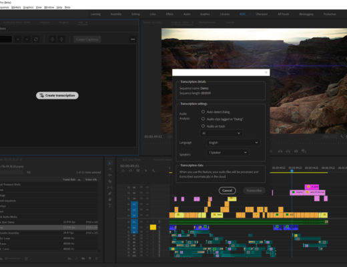Select the Type tool
347x267 pixels.
[109, 206]
